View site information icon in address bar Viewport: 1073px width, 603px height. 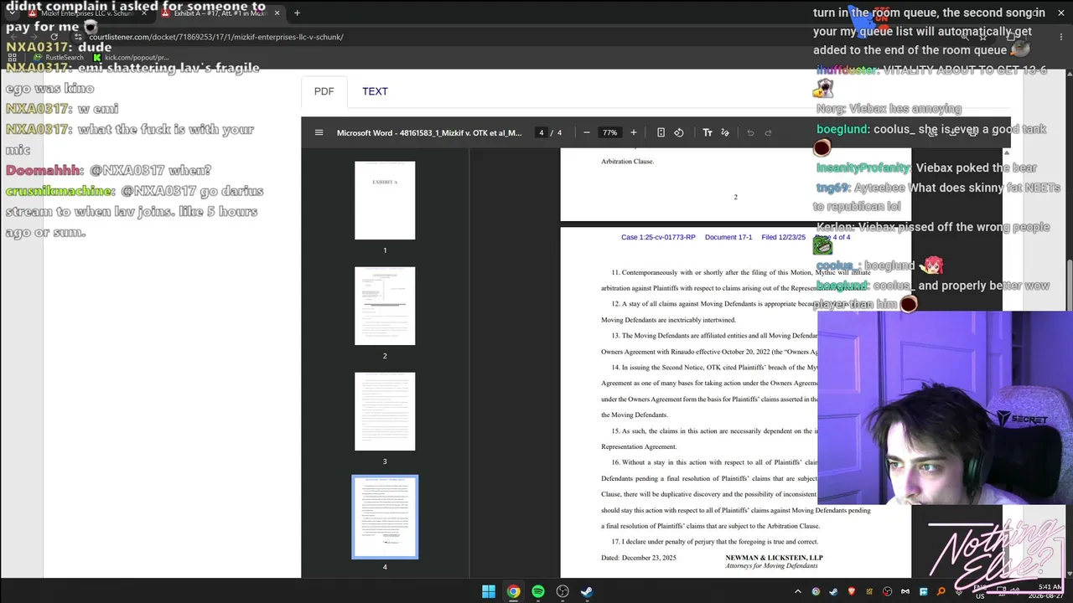pos(78,37)
